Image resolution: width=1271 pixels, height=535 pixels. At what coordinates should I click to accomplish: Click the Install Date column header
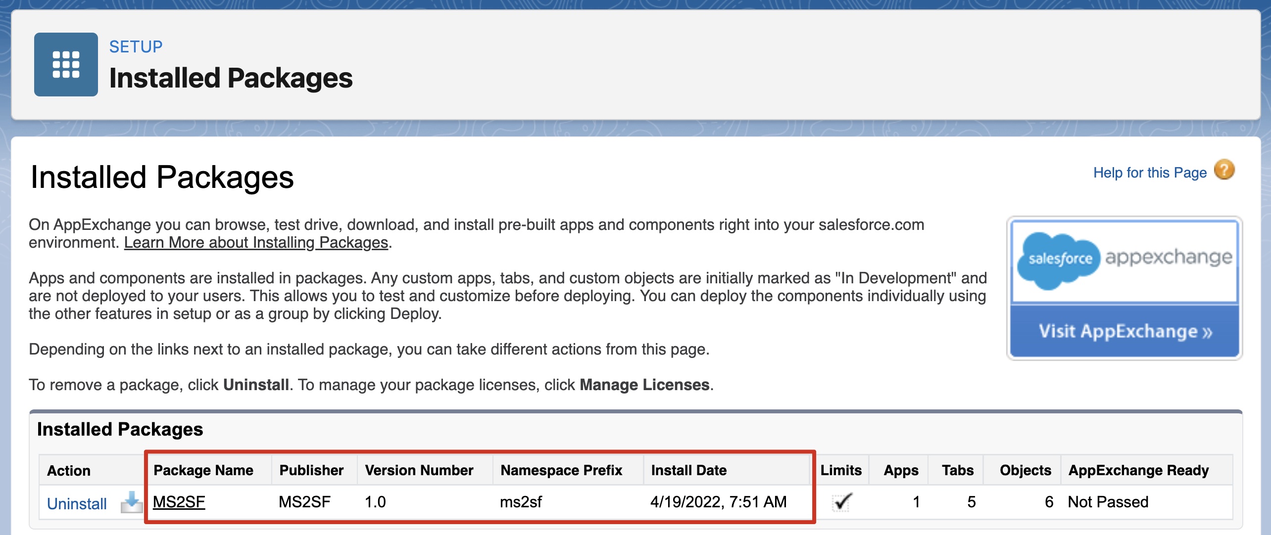688,470
